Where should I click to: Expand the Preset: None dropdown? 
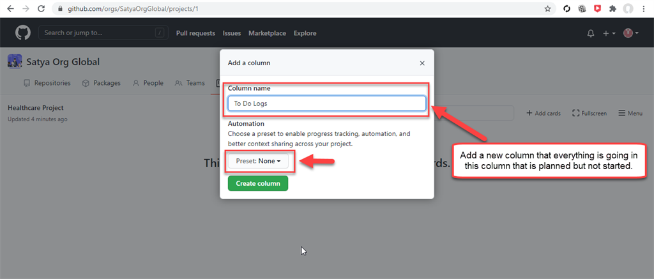pyautogui.click(x=258, y=161)
